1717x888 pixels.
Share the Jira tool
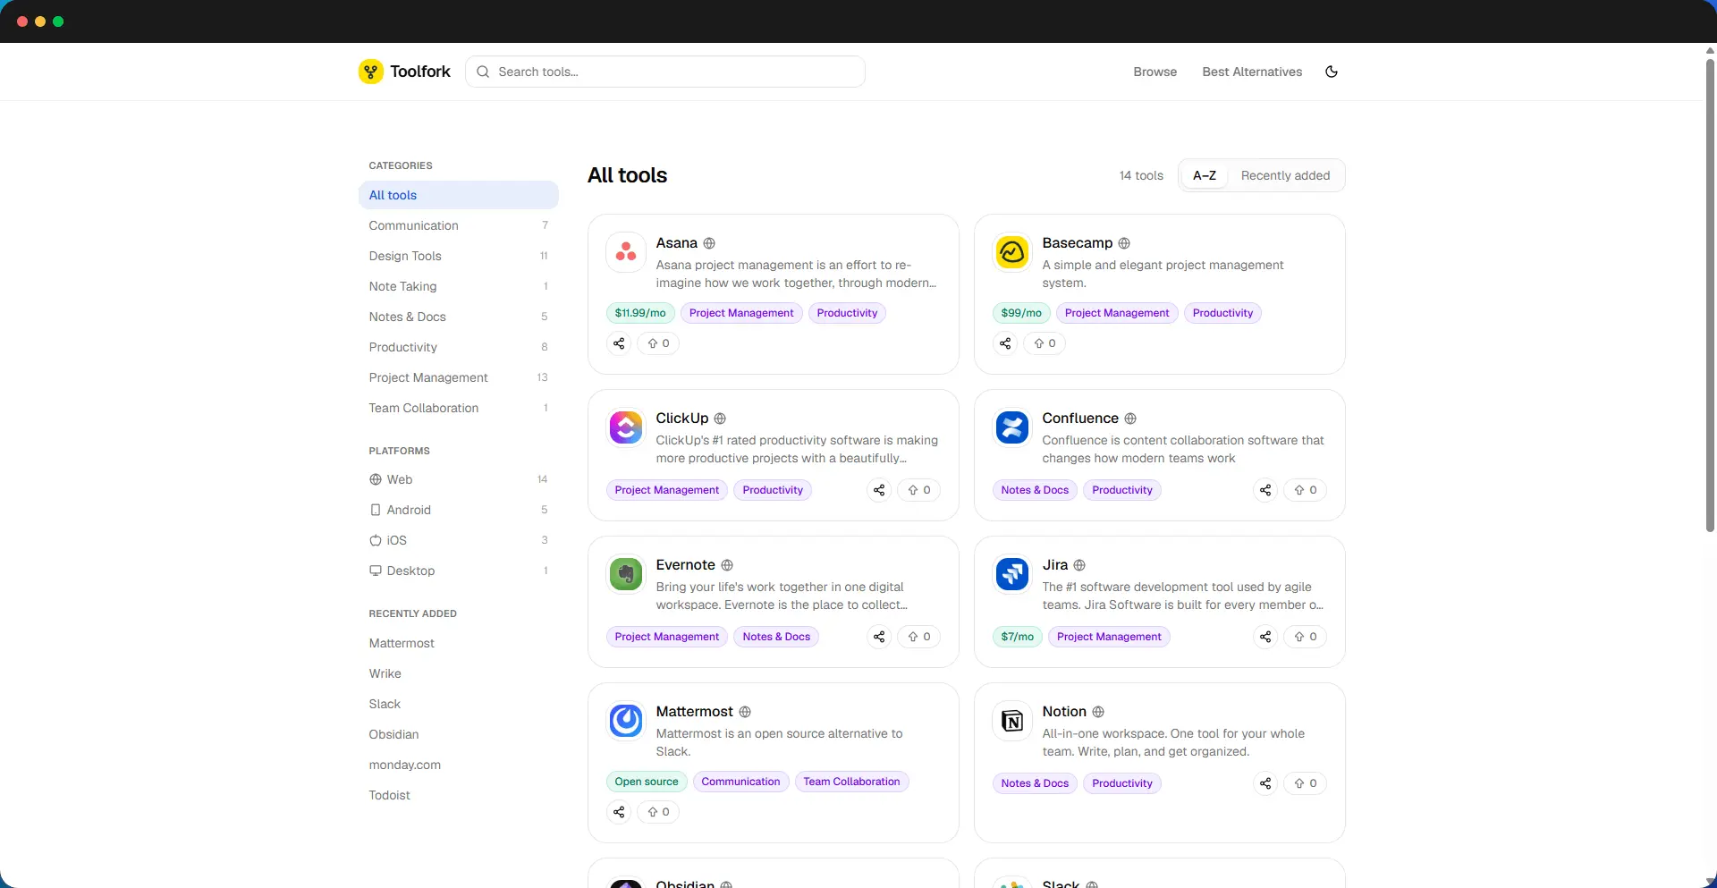coord(1265,637)
